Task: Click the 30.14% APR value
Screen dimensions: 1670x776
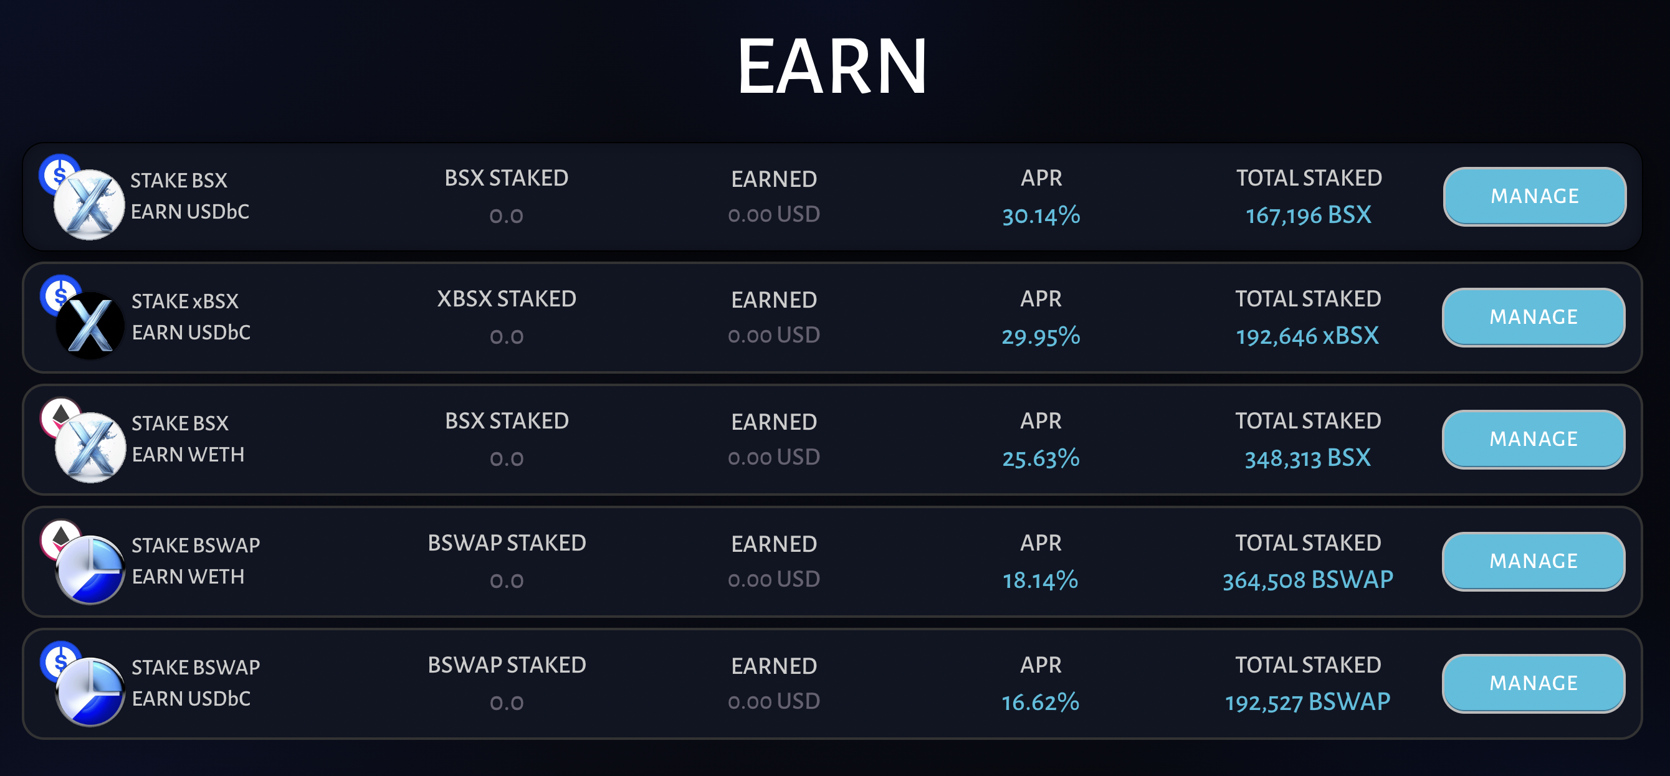Action: (x=1040, y=216)
